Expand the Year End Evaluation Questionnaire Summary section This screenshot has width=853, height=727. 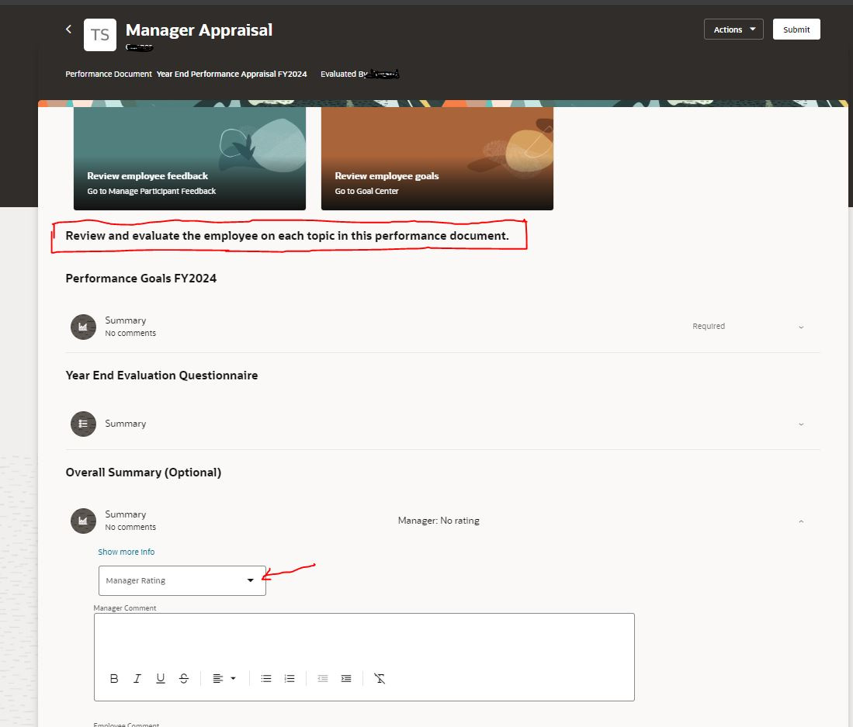click(x=801, y=424)
